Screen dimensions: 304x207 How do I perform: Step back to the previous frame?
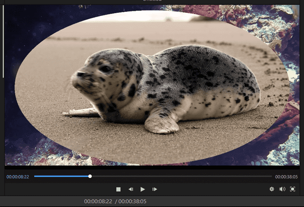click(131, 189)
